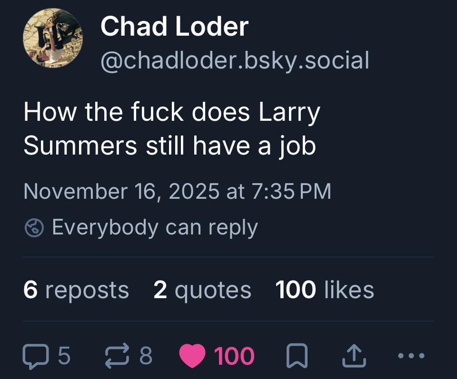Click the bold 100 in likes stat
This screenshot has width=457, height=379.
click(296, 290)
